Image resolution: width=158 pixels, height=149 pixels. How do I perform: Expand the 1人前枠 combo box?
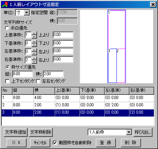click(x=129, y=132)
